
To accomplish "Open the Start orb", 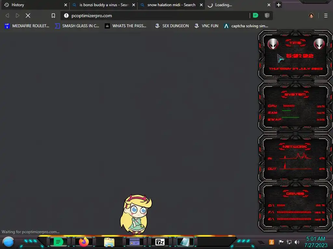I will point(8,242).
